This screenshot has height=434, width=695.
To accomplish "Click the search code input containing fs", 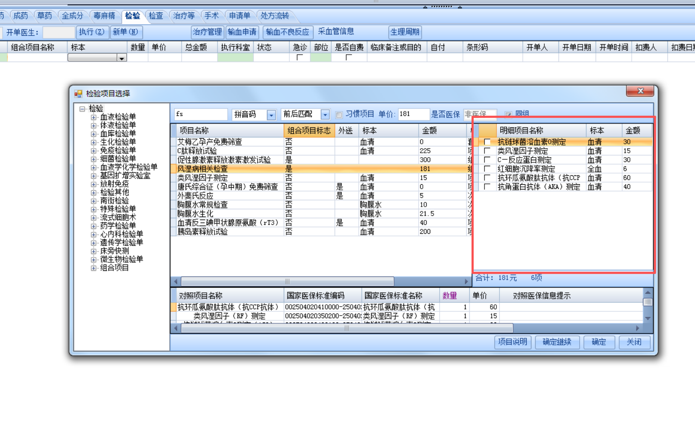I will point(200,115).
